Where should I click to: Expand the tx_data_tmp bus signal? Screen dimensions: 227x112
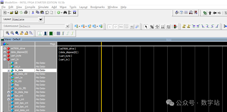click(8, 92)
